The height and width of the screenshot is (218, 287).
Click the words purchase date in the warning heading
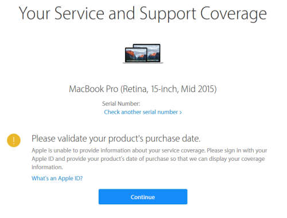click(173, 139)
